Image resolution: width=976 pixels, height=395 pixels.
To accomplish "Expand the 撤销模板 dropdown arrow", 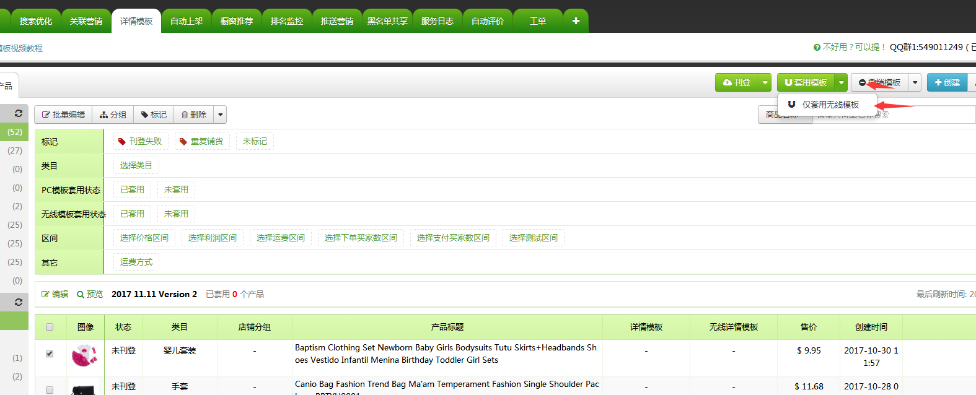I will [915, 82].
